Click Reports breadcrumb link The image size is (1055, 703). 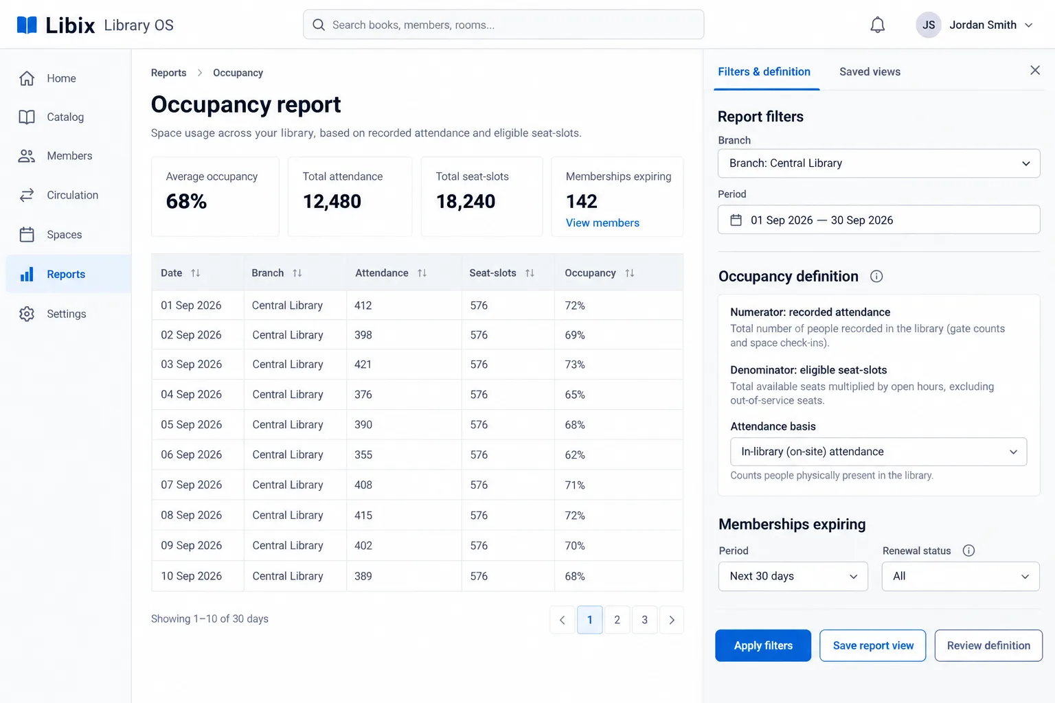click(x=169, y=73)
